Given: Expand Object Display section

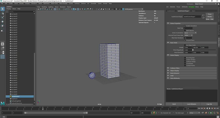Looking at the screenshot, I should [168, 71].
